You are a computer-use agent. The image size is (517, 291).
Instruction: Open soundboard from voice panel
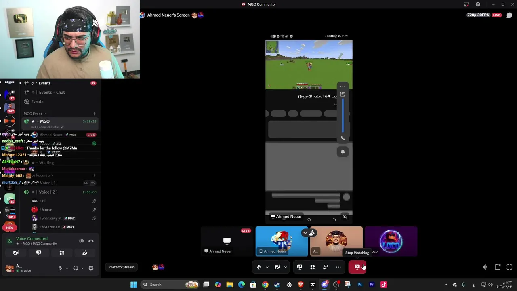coord(85,253)
